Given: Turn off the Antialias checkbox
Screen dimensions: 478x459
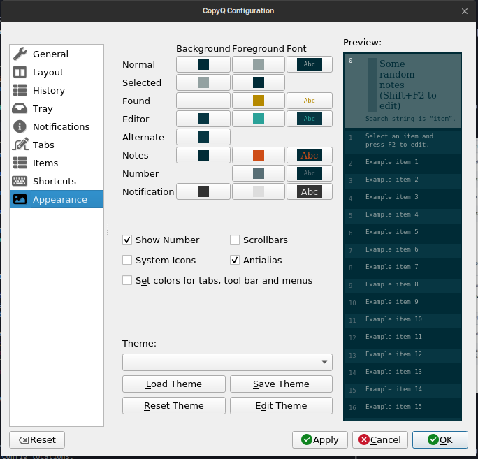Looking at the screenshot, I should pyautogui.click(x=235, y=260).
